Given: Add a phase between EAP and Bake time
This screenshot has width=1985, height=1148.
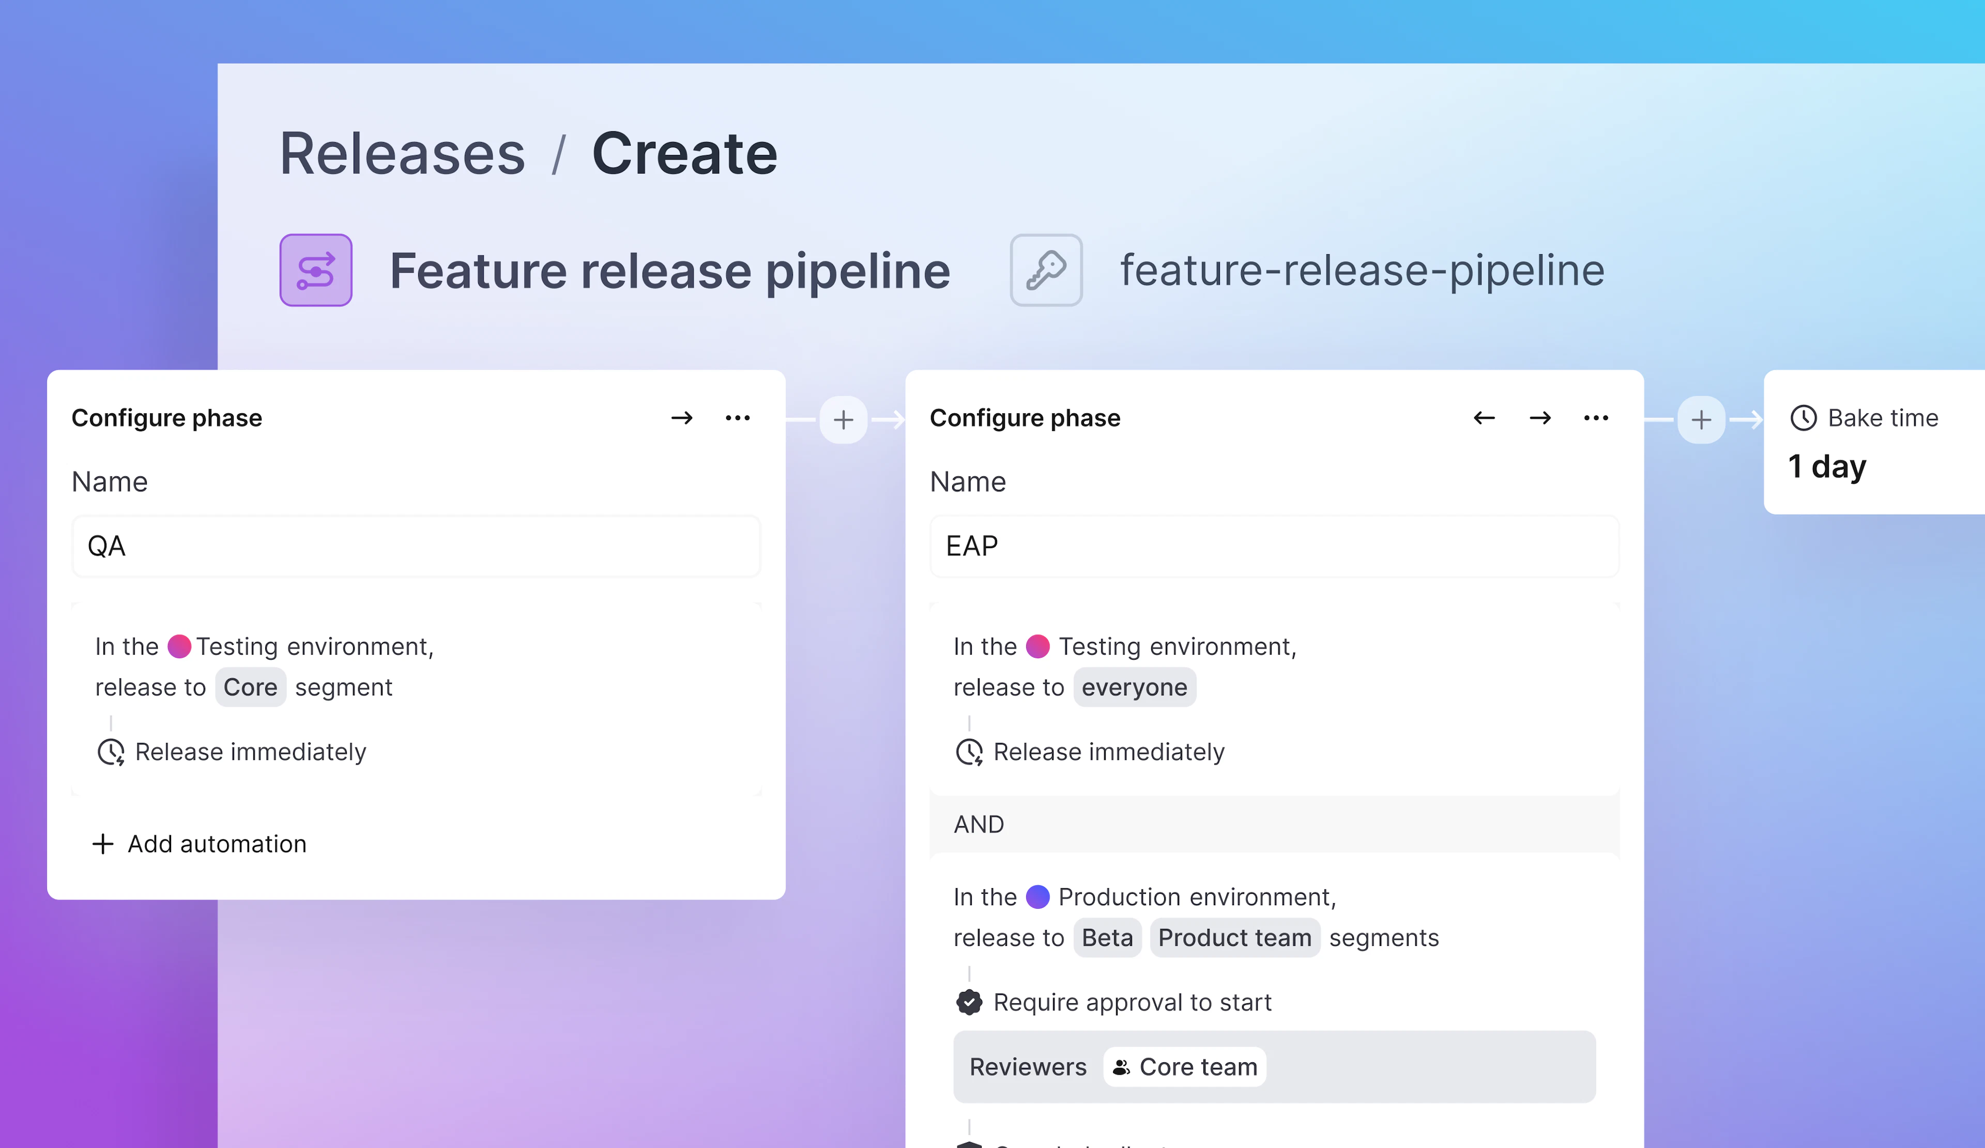Looking at the screenshot, I should point(1701,419).
